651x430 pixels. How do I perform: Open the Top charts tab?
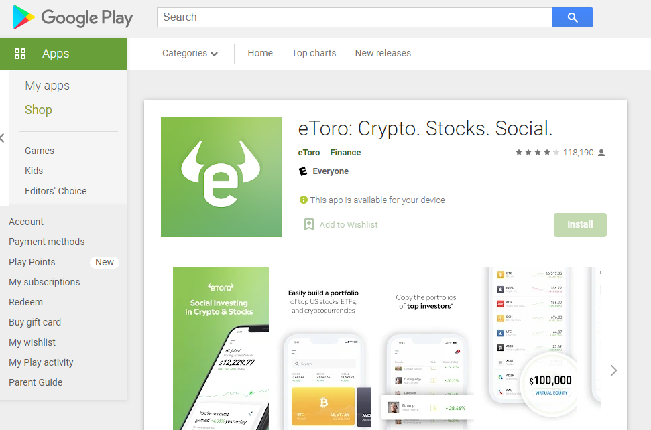pyautogui.click(x=314, y=53)
